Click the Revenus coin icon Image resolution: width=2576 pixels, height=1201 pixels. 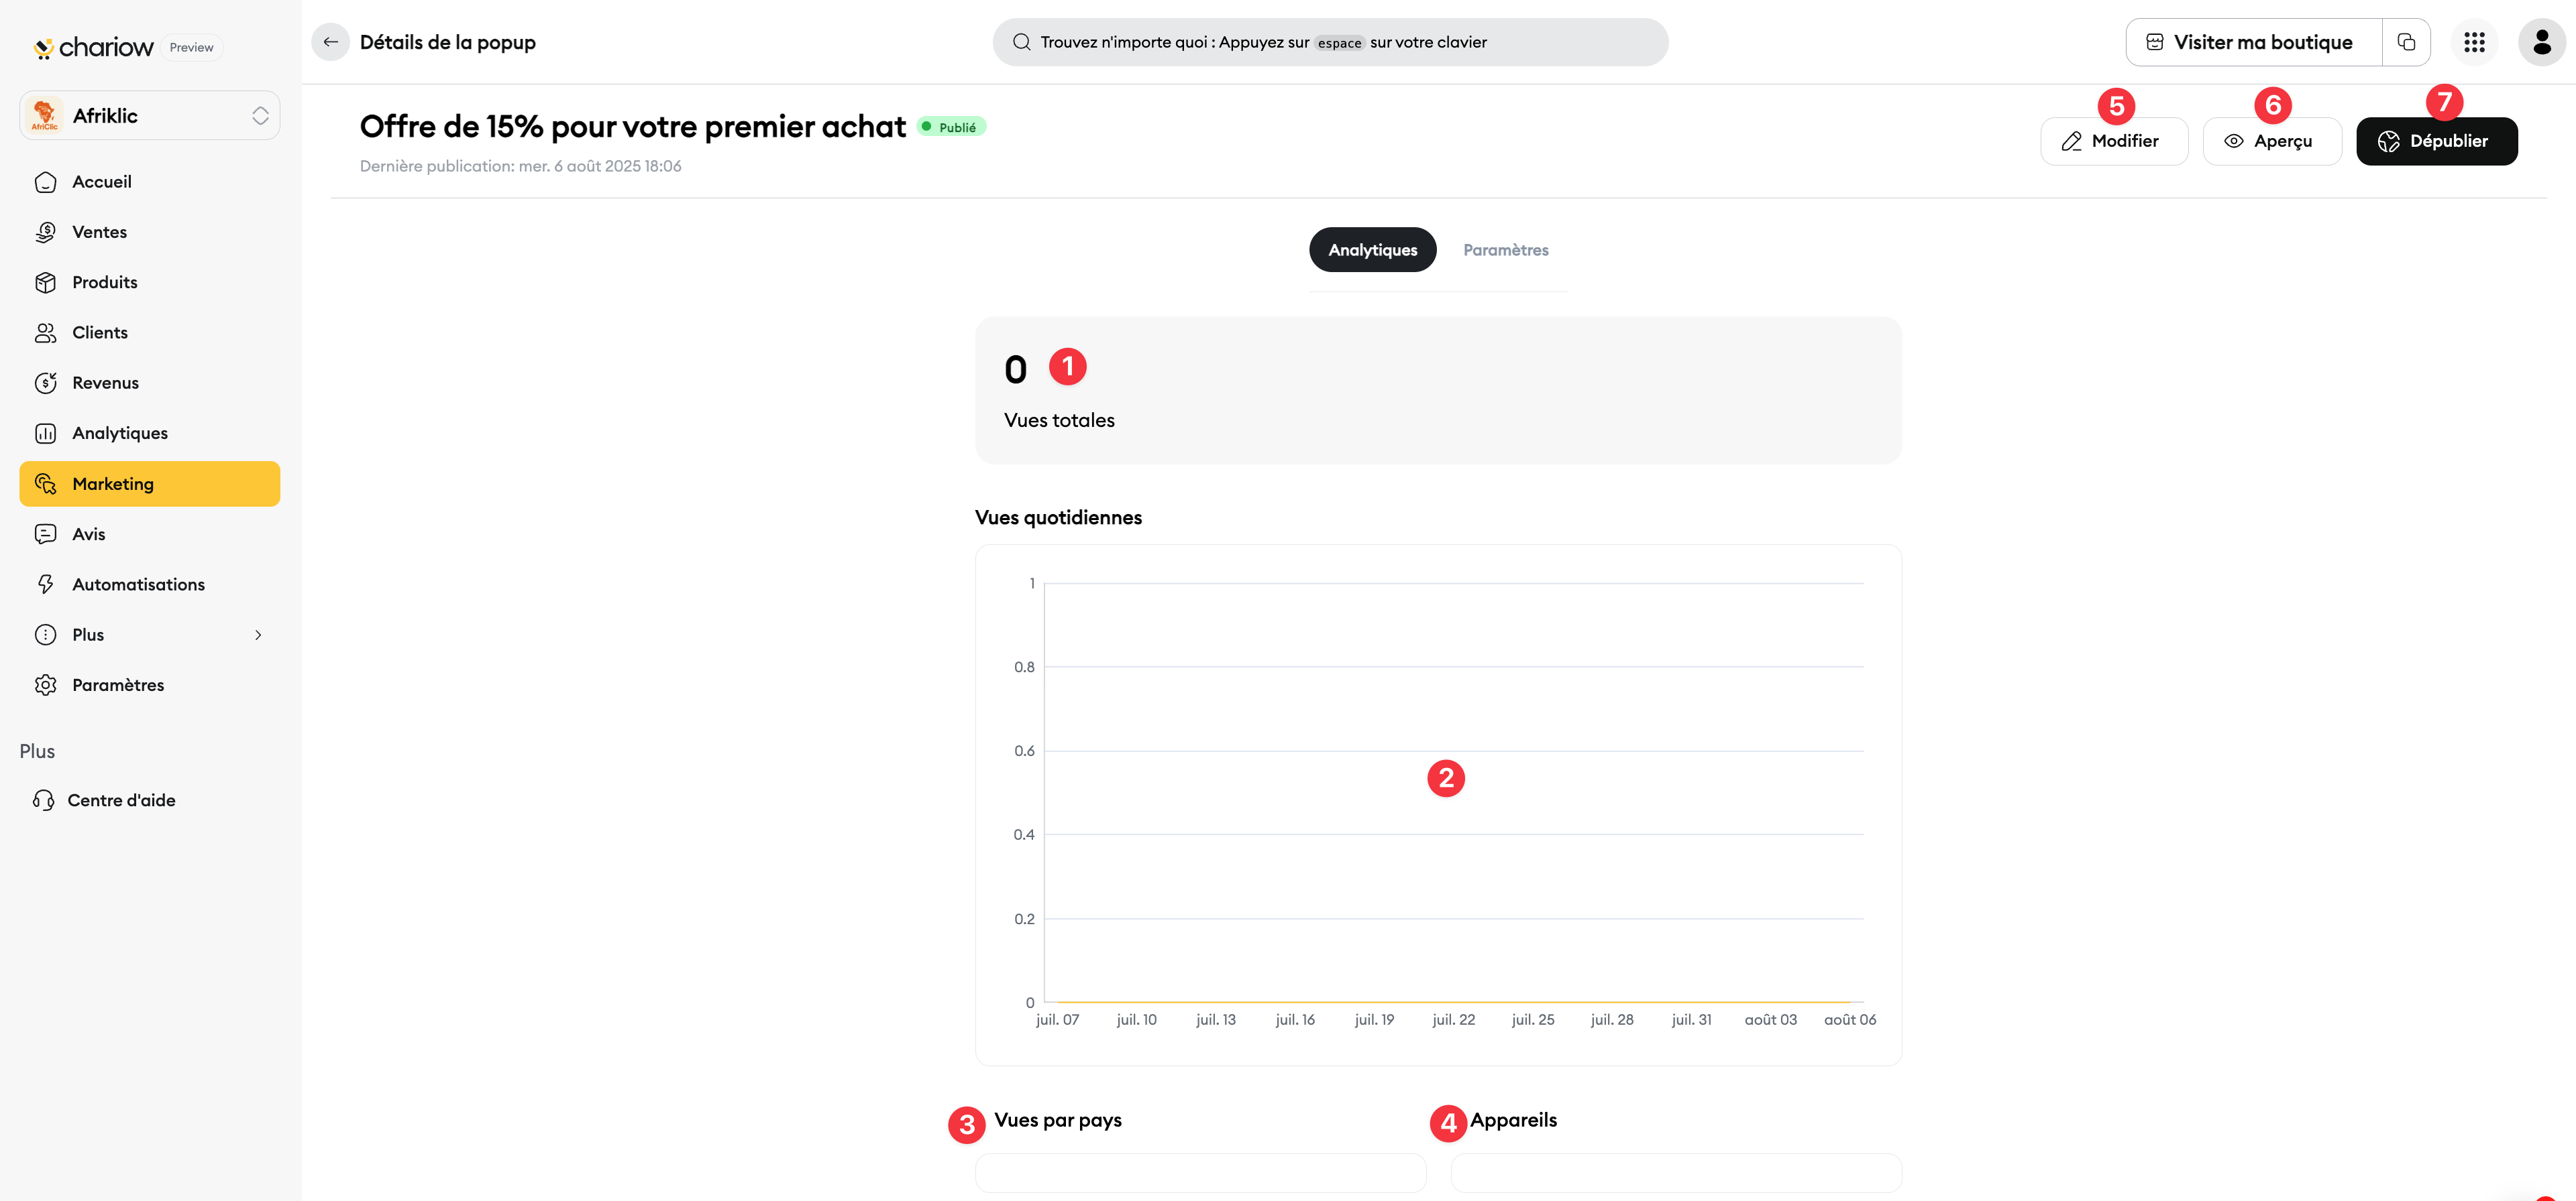tap(45, 383)
